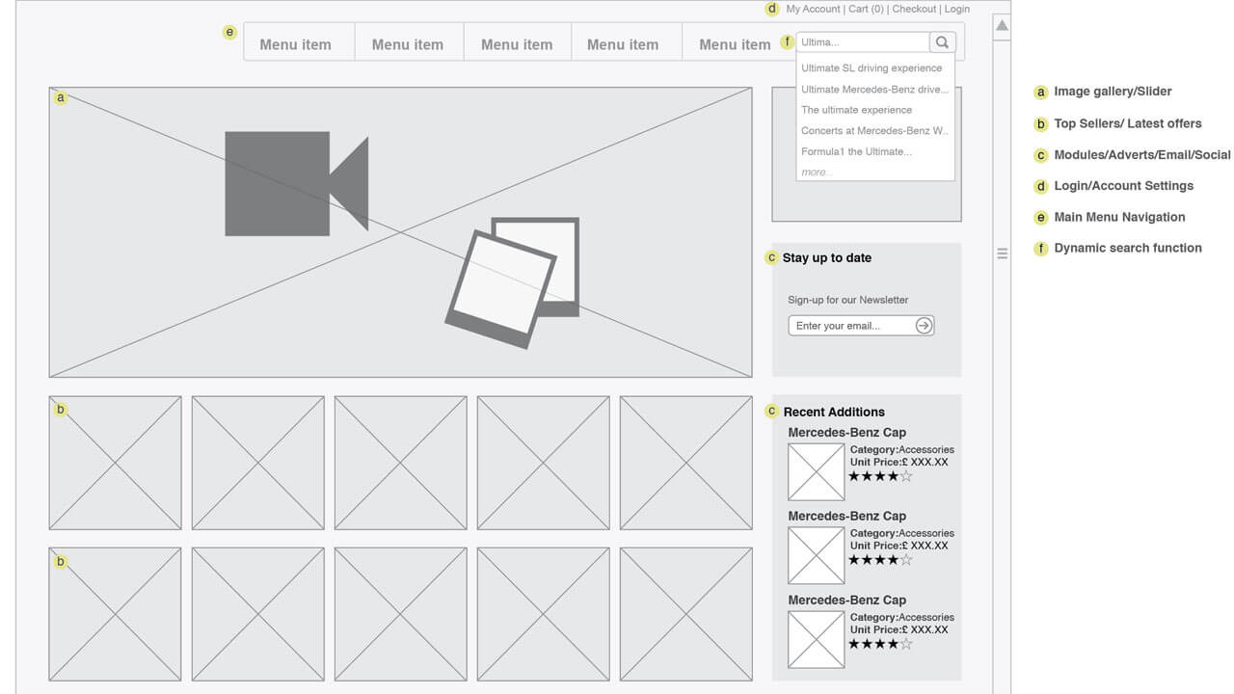Select 'Ultimate SL driving experience' suggestion
The image size is (1234, 694).
(x=872, y=68)
